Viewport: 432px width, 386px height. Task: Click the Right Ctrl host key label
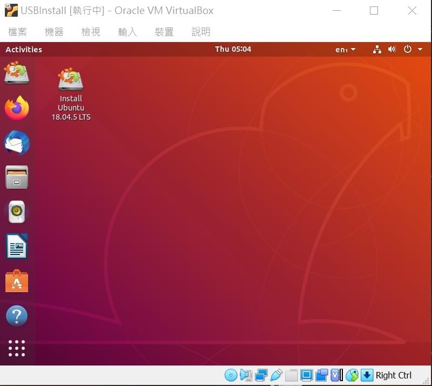point(394,375)
